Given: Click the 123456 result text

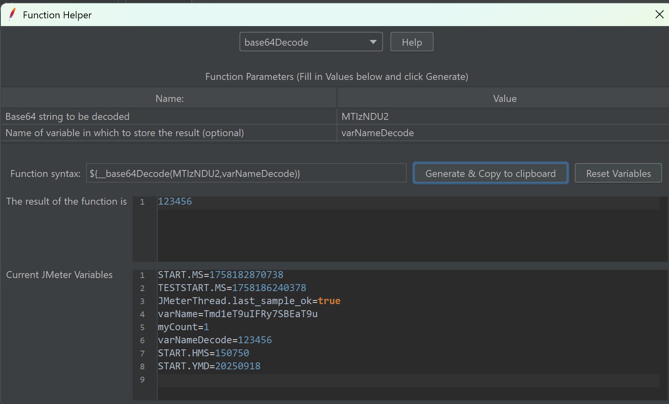Looking at the screenshot, I should click(x=175, y=201).
